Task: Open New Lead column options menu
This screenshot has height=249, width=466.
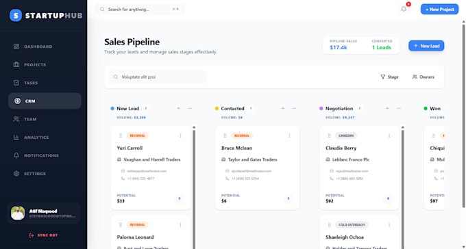Action: point(190,108)
